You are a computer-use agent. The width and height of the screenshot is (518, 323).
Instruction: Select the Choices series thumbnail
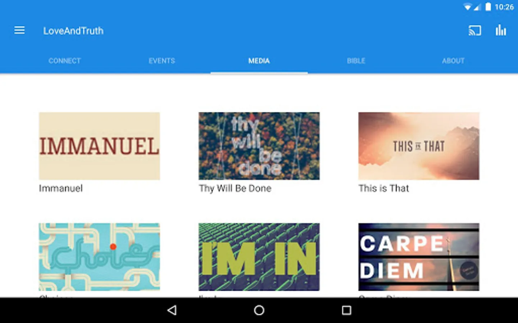pos(99,257)
